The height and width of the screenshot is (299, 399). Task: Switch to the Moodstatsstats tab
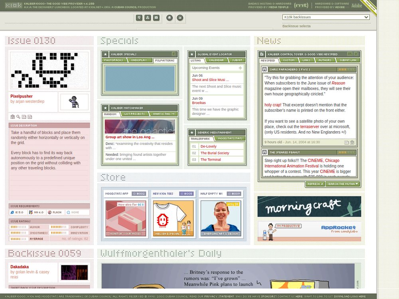(230, 139)
